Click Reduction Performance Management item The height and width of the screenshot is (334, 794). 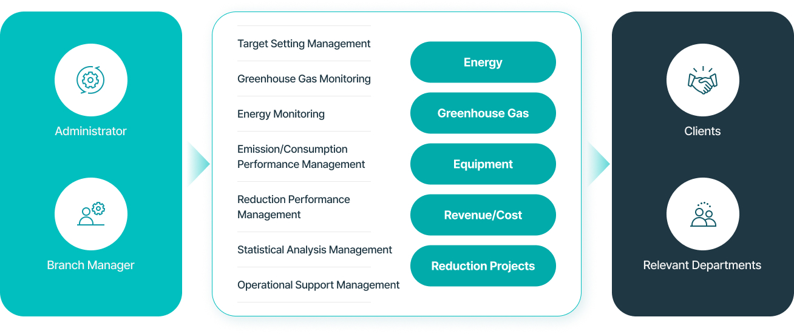coord(293,207)
